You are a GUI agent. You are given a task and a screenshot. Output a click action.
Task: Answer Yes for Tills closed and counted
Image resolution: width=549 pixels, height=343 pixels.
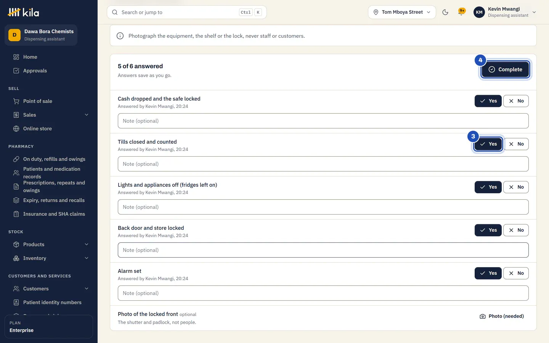tap(488, 144)
